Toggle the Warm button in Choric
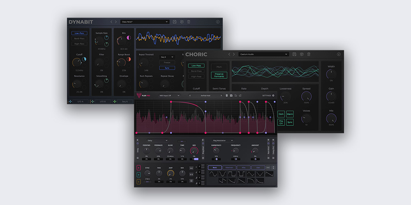The height and width of the screenshot is (205, 411). 290,114
